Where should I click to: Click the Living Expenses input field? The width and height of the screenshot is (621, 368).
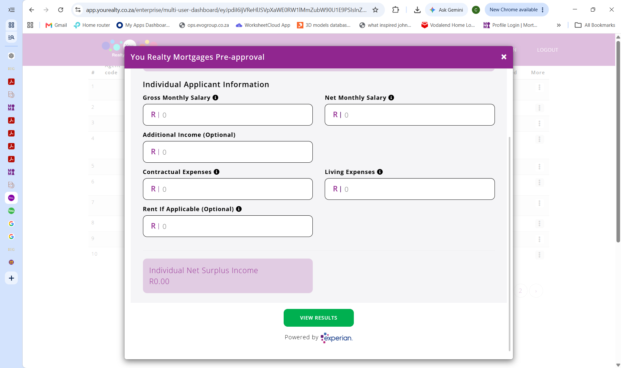pyautogui.click(x=409, y=189)
